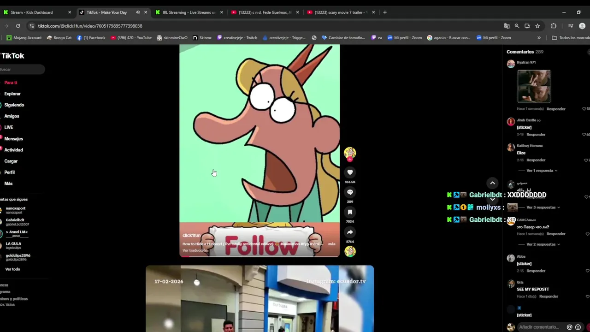
Task: Save the video with the bookmark icon
Action: click(x=350, y=212)
